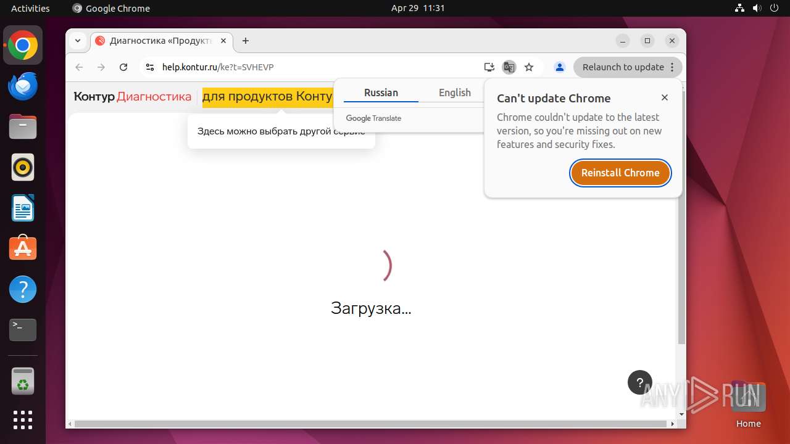Launch Rhythmbox music player

point(23,168)
